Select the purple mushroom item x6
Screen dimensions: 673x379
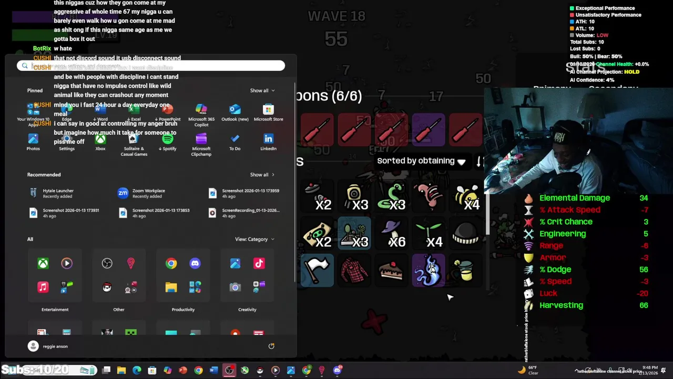[x=391, y=234]
